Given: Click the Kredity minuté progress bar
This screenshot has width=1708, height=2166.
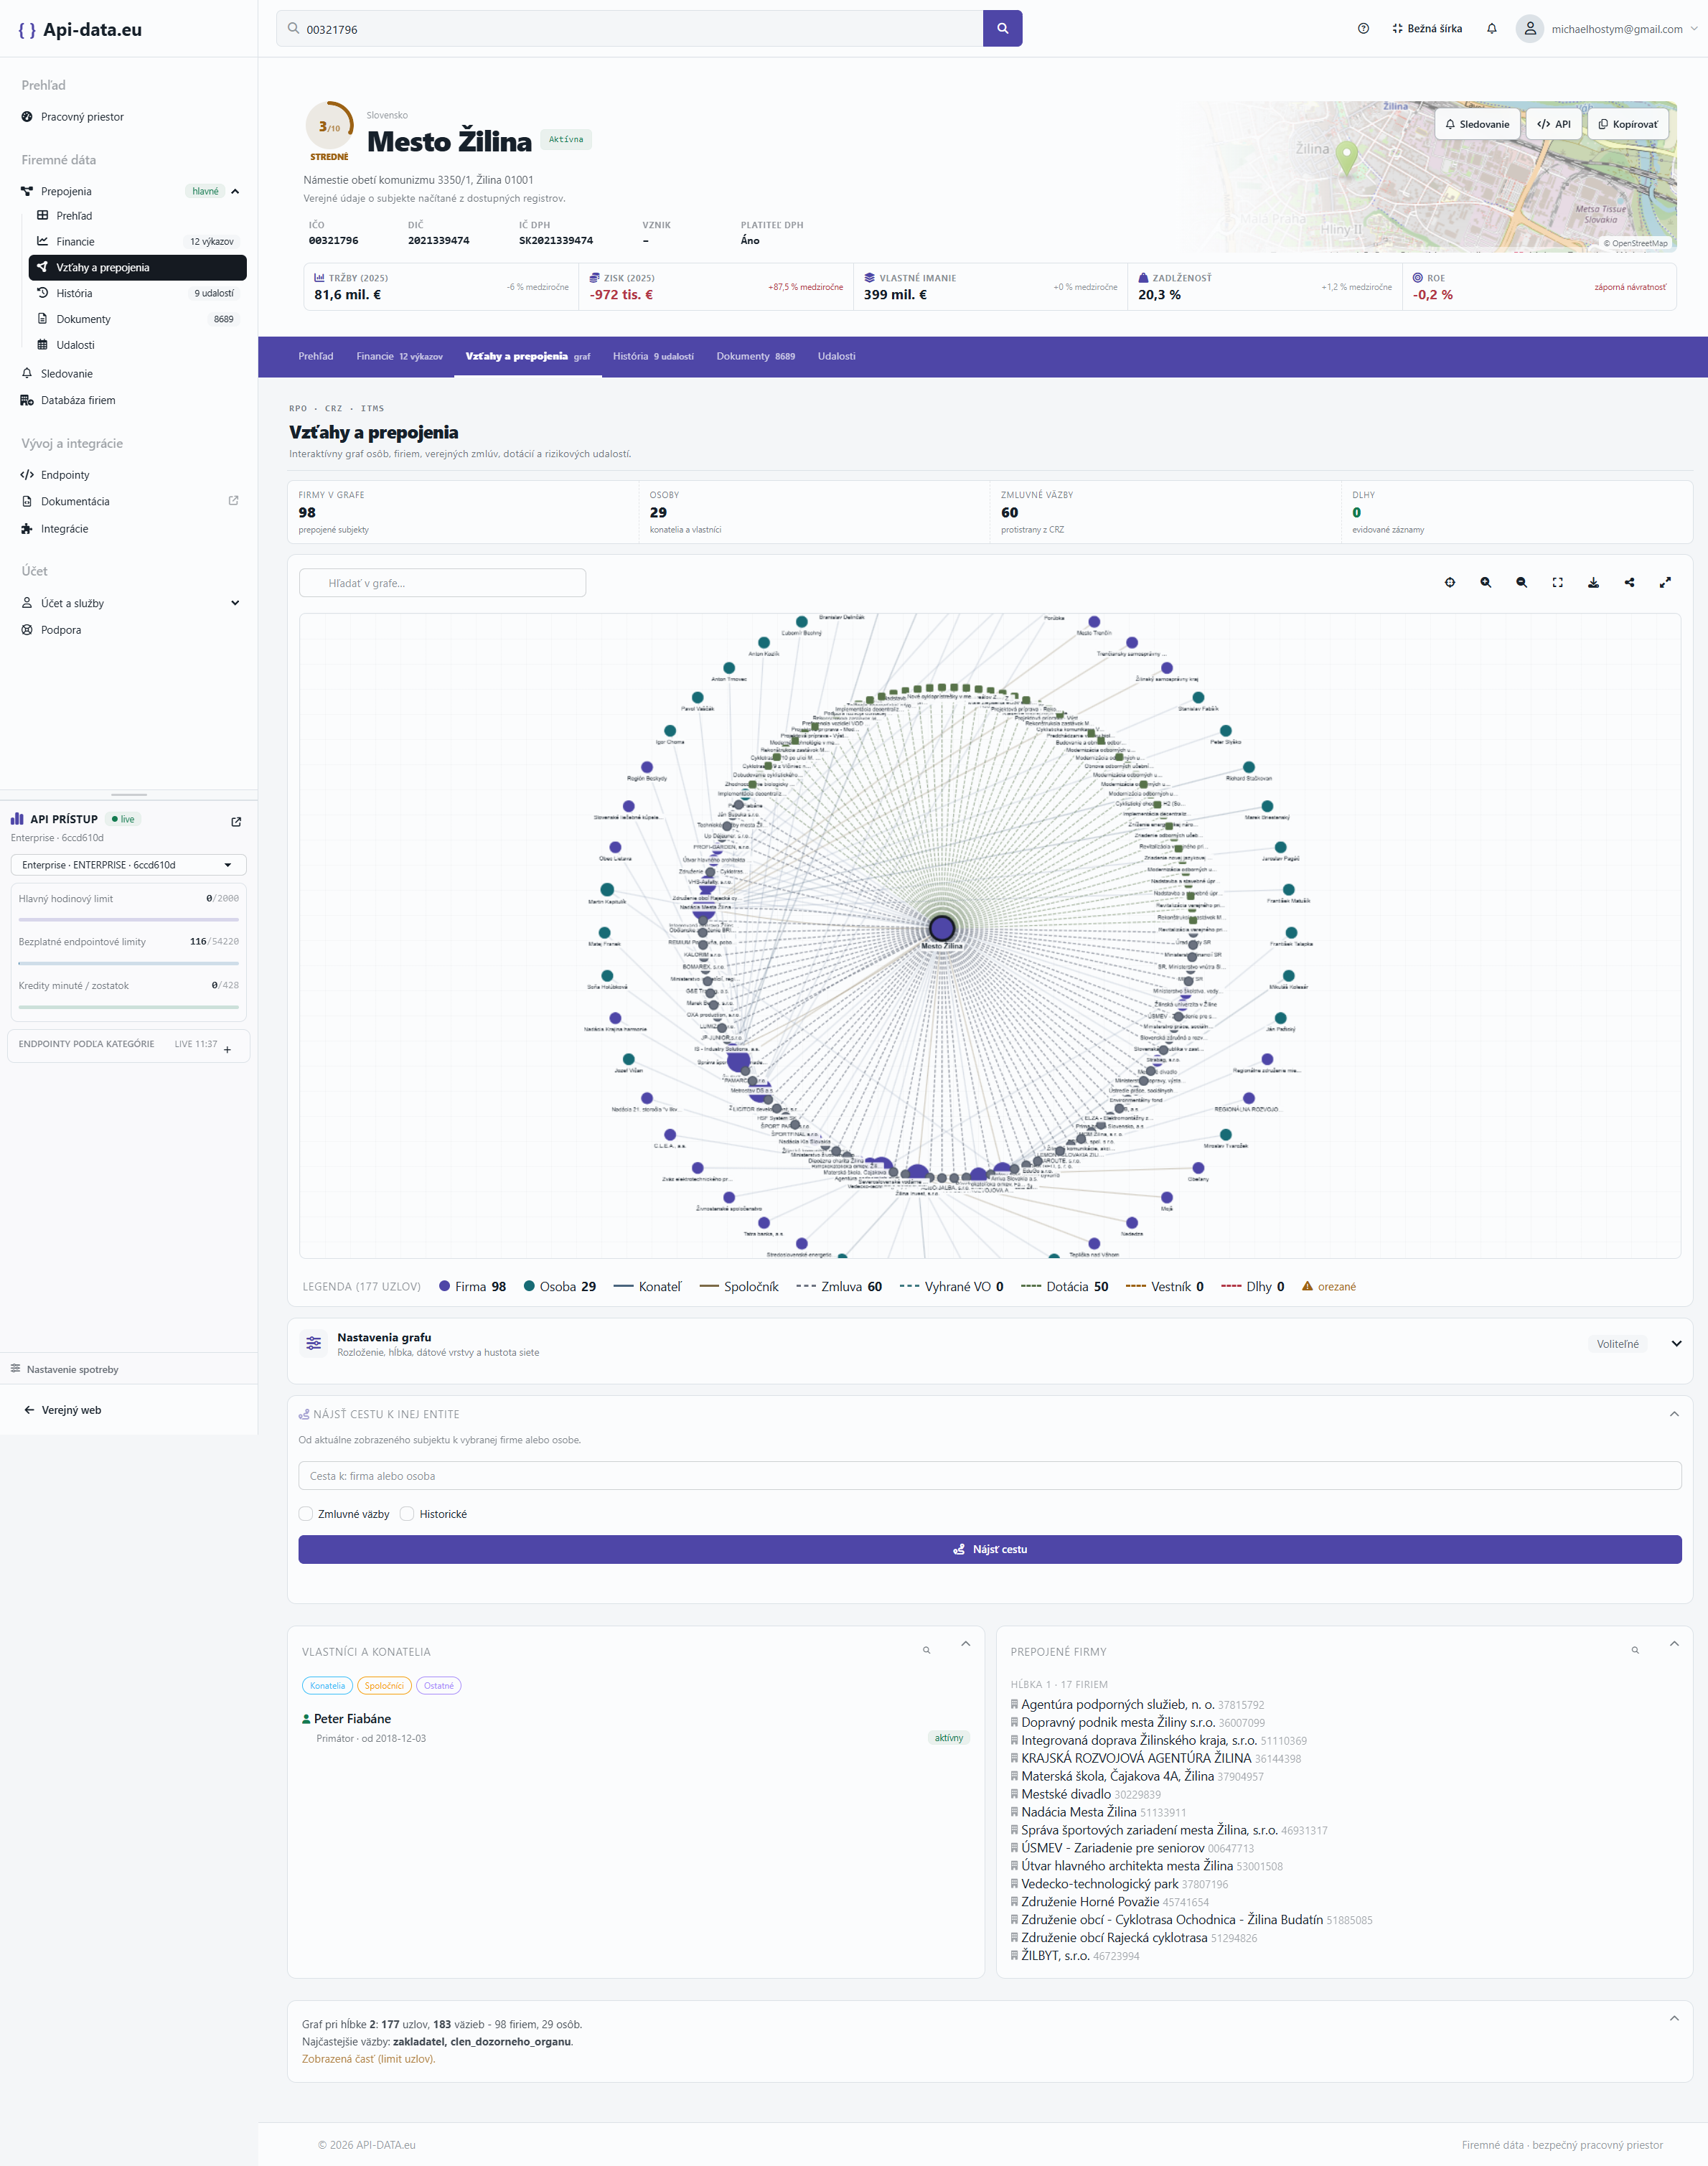Looking at the screenshot, I should tap(128, 1006).
